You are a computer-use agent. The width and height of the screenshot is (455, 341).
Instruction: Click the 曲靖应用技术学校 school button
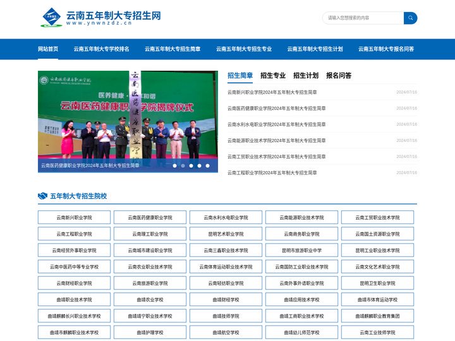click(301, 299)
